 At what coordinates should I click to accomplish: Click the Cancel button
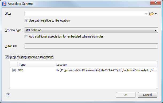click(148, 95)
